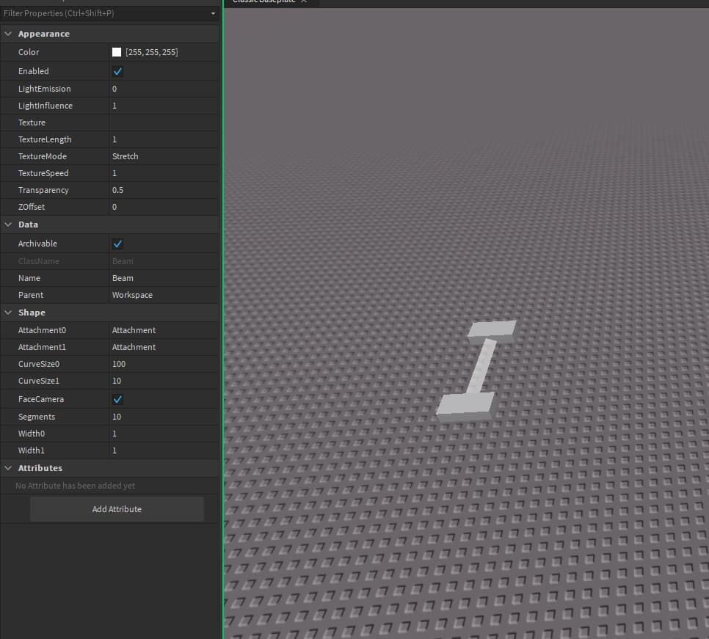The height and width of the screenshot is (639, 709).
Task: Select the lower white part in viewport
Action: click(x=466, y=404)
